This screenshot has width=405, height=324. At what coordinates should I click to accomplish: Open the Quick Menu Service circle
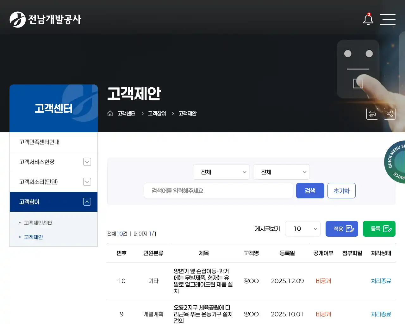coord(395,162)
